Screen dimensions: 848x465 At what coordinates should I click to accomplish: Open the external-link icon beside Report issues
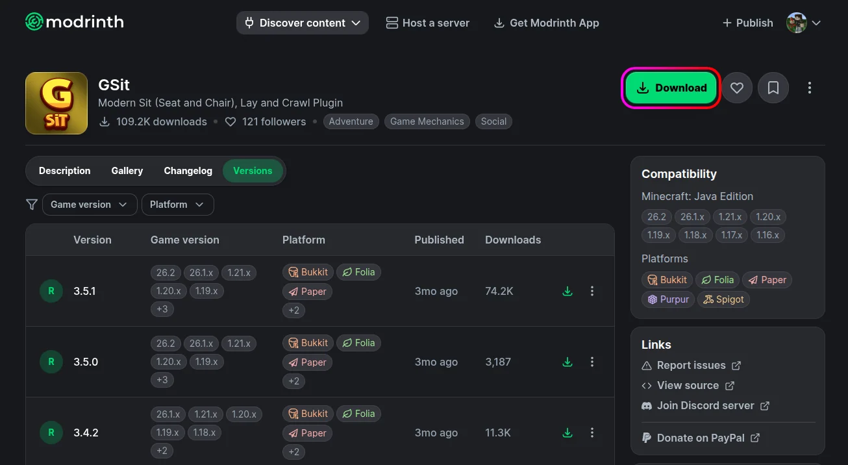[x=736, y=366]
